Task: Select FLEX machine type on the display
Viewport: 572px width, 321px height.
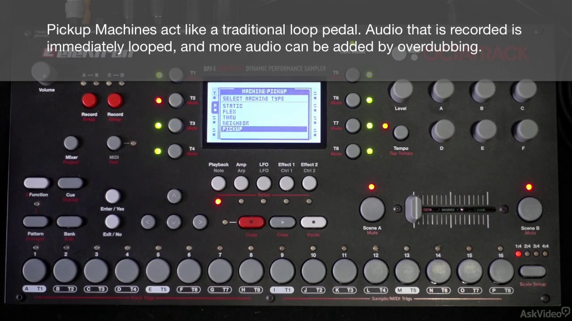Action: pos(229,112)
